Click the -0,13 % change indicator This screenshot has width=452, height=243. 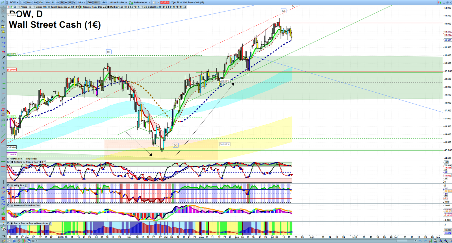tap(165, 3)
